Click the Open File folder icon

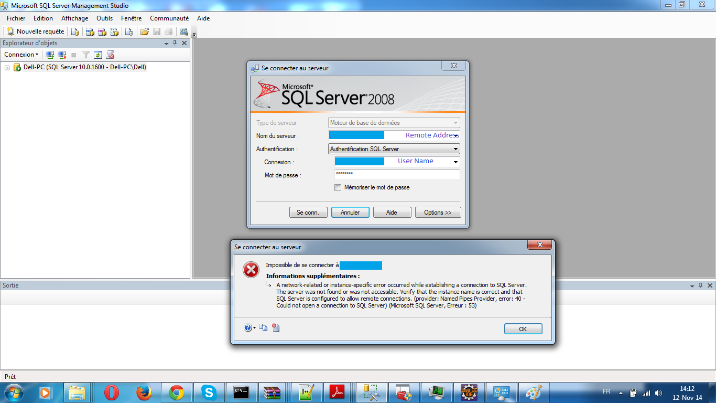click(145, 31)
